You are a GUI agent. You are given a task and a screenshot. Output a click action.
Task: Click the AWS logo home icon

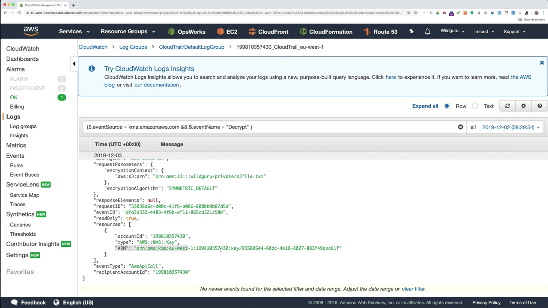pos(31,31)
